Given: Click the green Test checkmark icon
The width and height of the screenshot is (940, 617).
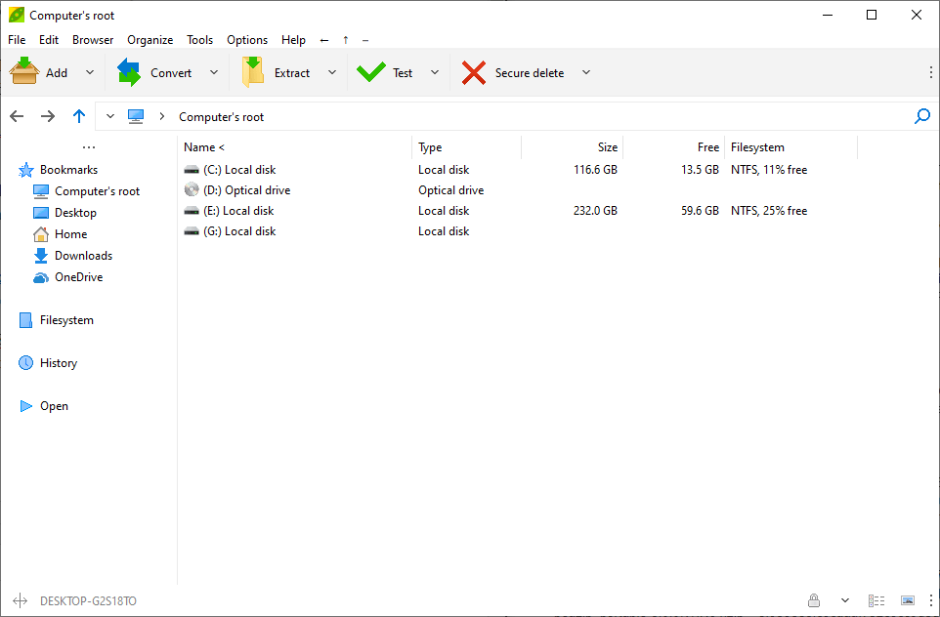Looking at the screenshot, I should (371, 72).
